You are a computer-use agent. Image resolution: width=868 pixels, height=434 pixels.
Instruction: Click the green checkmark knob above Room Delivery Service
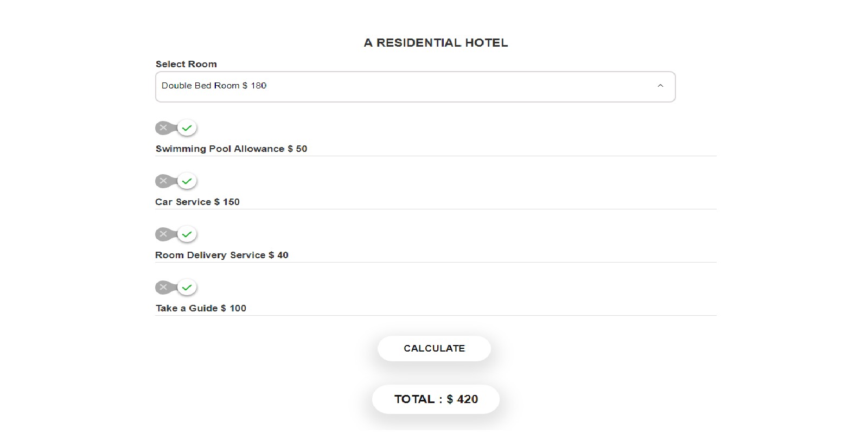187,234
